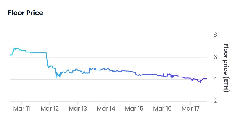Select the Mar 11 date label
Image resolution: width=233 pixels, height=117 pixels.
point(22,109)
